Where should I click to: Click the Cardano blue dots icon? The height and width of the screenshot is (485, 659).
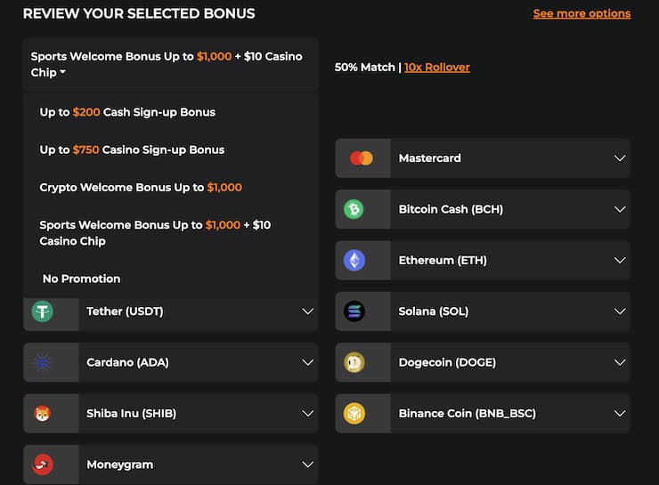(43, 362)
